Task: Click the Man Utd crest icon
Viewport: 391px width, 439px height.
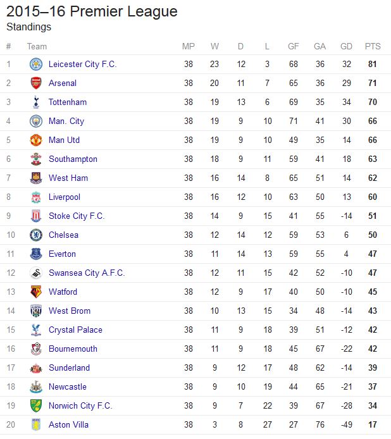Action: point(35,140)
